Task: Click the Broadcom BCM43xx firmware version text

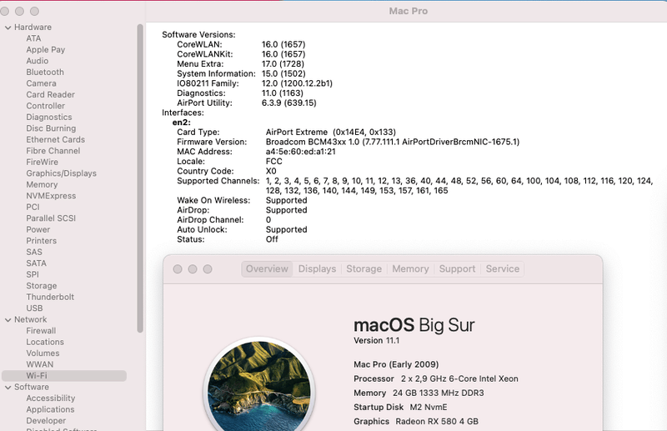Action: tap(393, 142)
